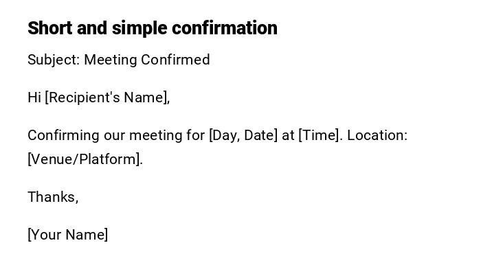This screenshot has width=481, height=278.
Task: Click the "Hi" greeting word
Action: tap(34, 97)
